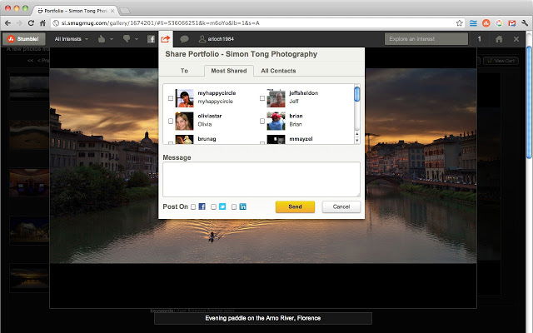
Task: Check the myhappycircle contact checkbox
Action: coord(171,98)
